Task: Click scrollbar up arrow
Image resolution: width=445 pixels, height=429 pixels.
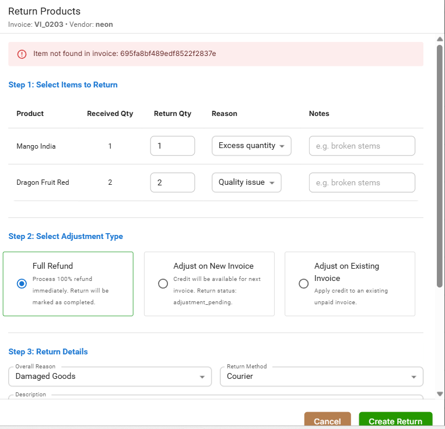Action: pyautogui.click(x=440, y=39)
